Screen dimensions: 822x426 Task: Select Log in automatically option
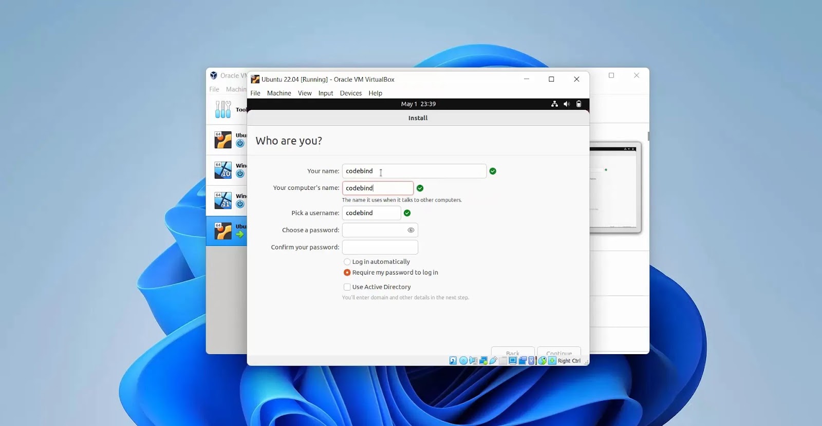(x=347, y=262)
